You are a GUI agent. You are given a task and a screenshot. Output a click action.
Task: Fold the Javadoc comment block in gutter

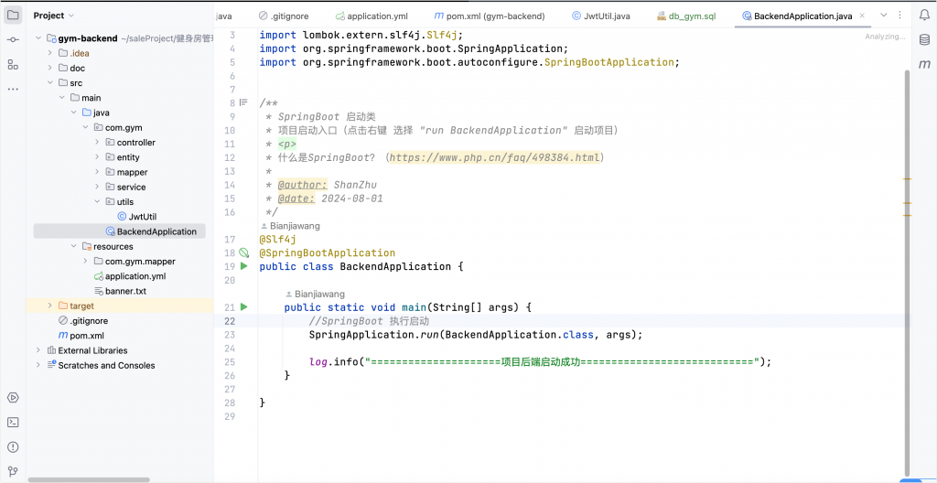click(243, 103)
